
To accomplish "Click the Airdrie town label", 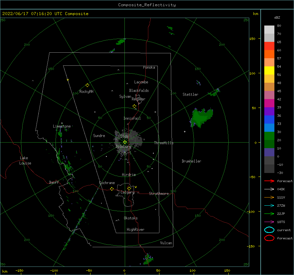I will (129, 175).
